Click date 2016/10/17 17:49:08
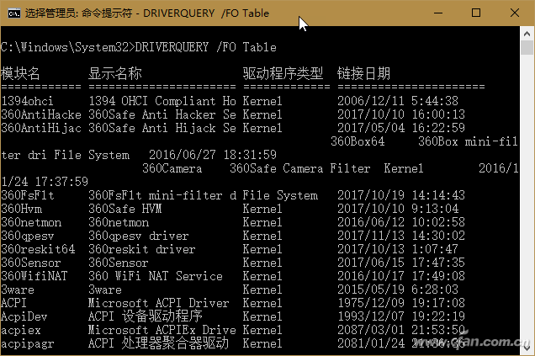535x356 pixels. coord(401,276)
